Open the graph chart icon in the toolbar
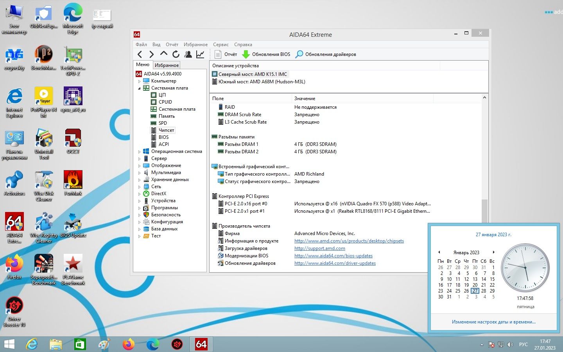The width and height of the screenshot is (563, 352). coord(200,54)
